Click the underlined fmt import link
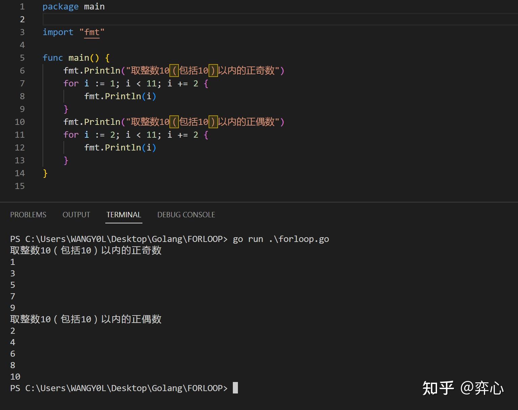The height and width of the screenshot is (410, 518). click(92, 32)
